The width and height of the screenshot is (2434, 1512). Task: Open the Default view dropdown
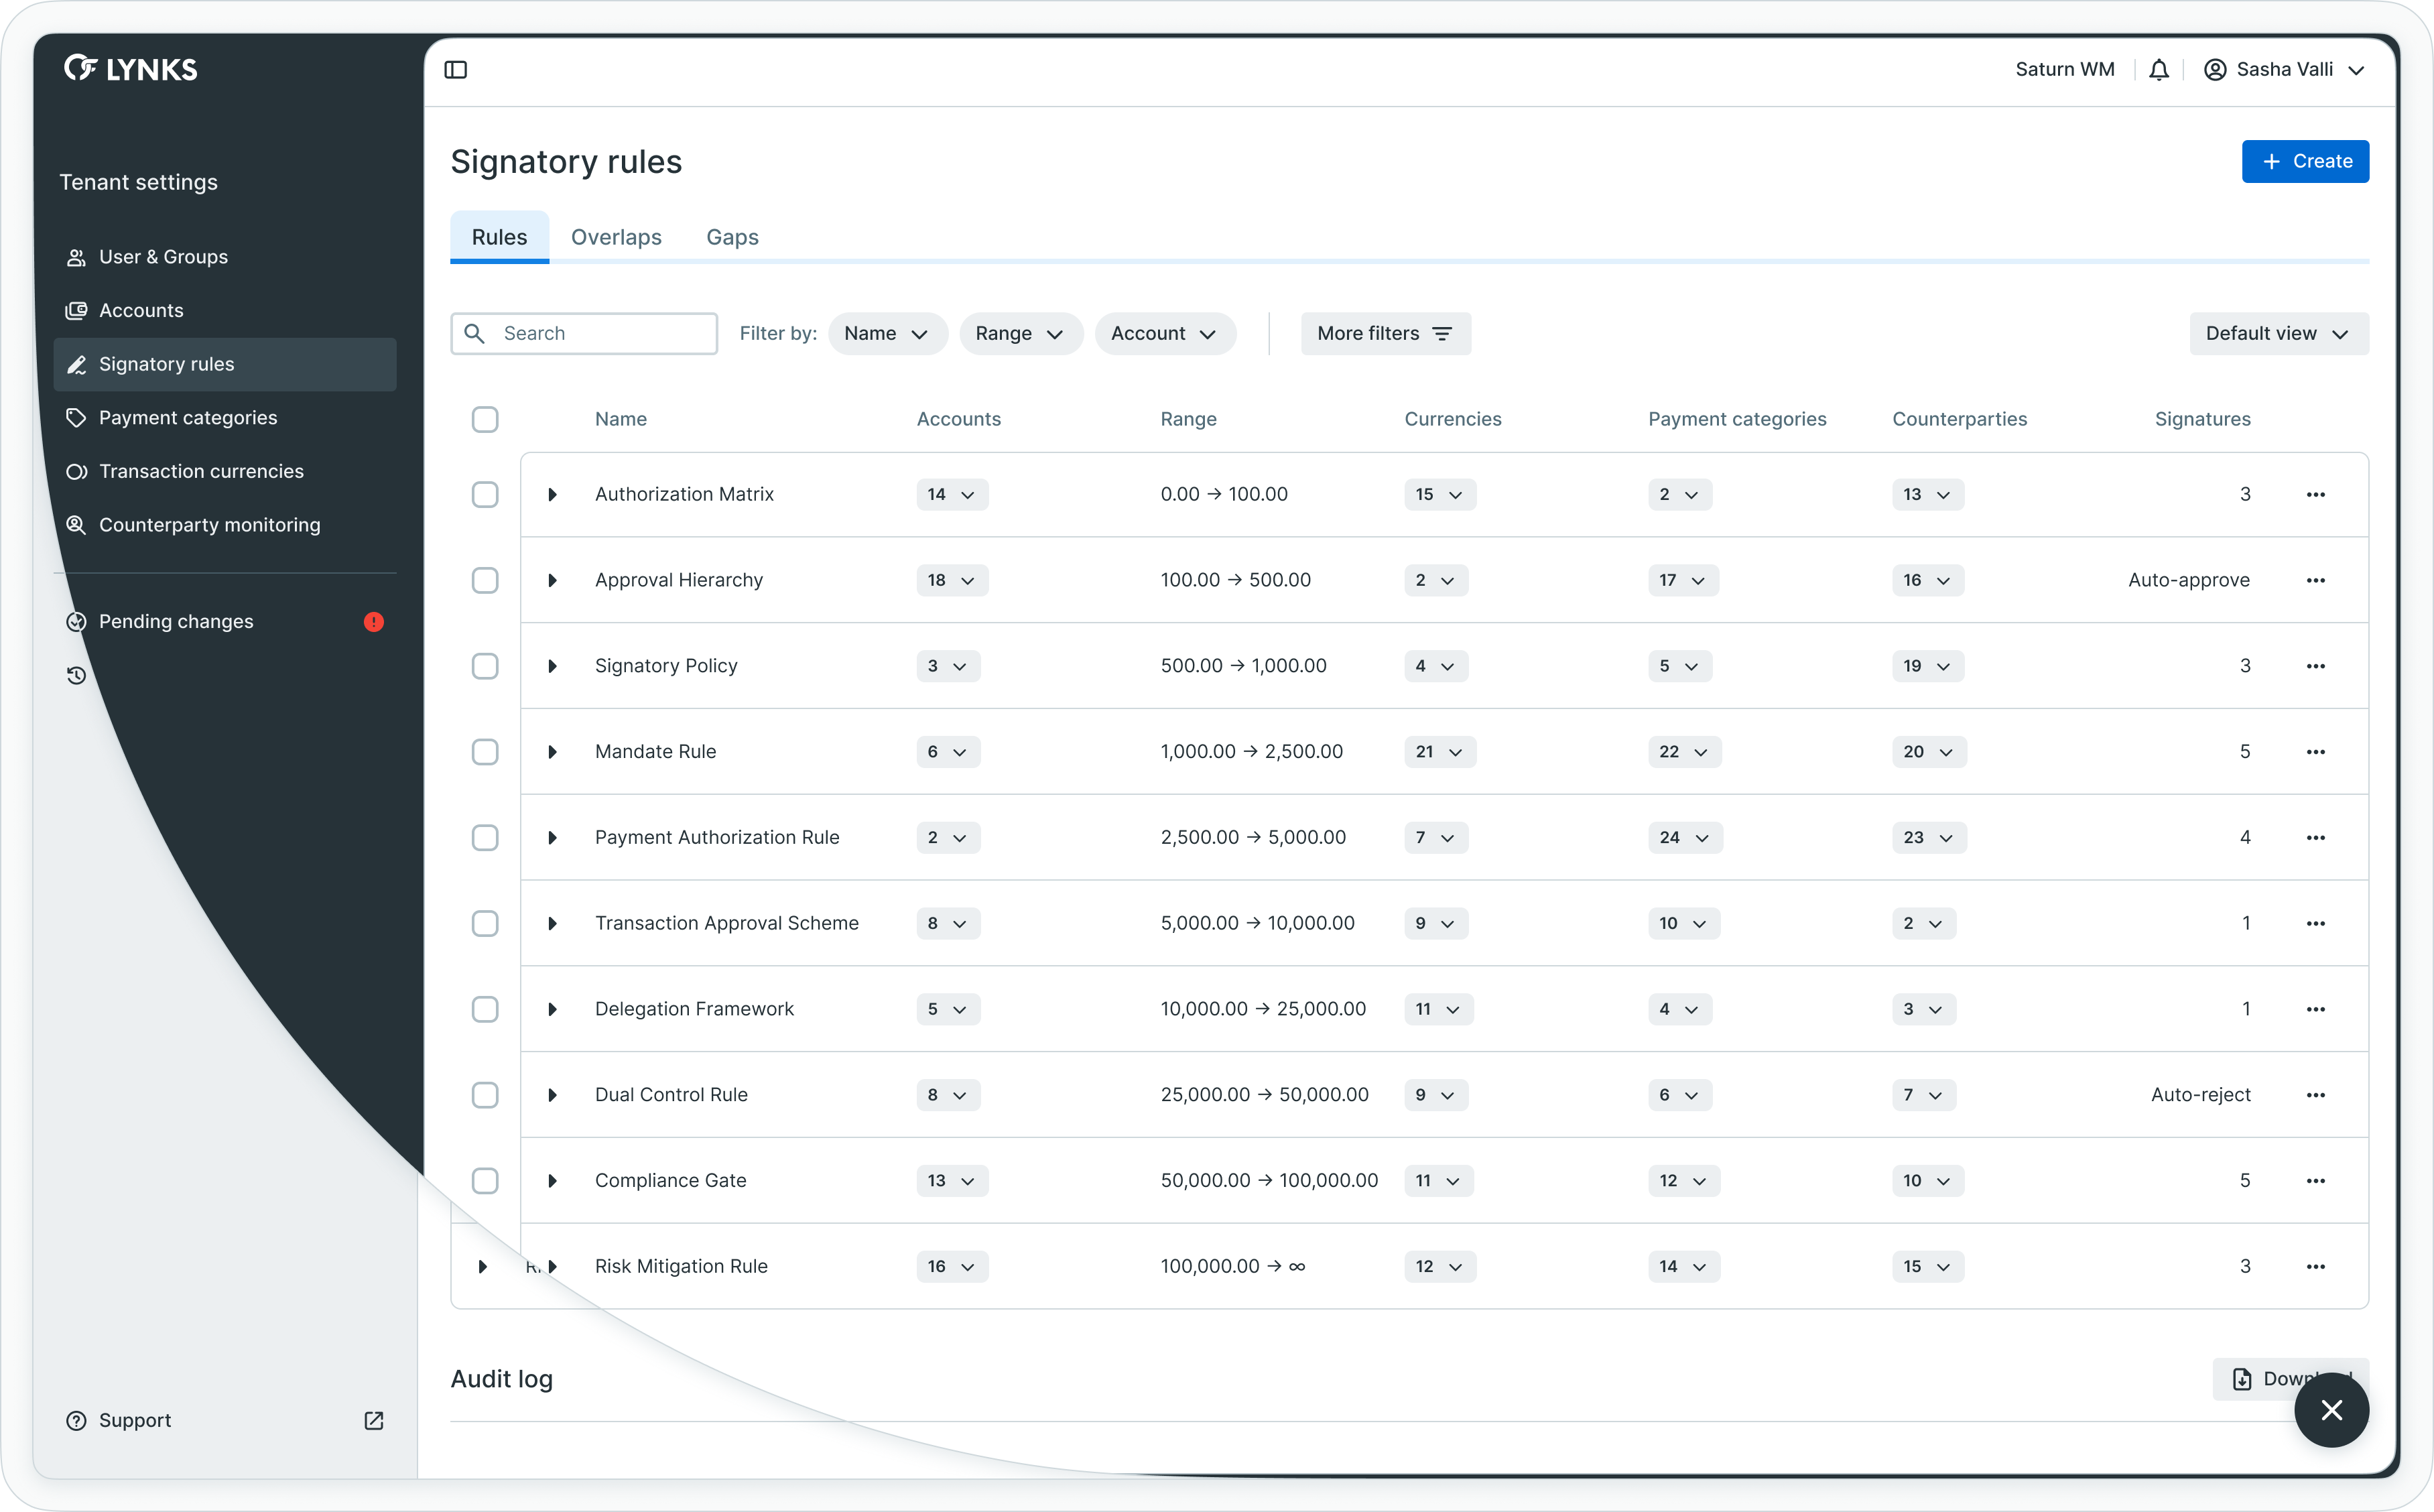pos(2278,334)
